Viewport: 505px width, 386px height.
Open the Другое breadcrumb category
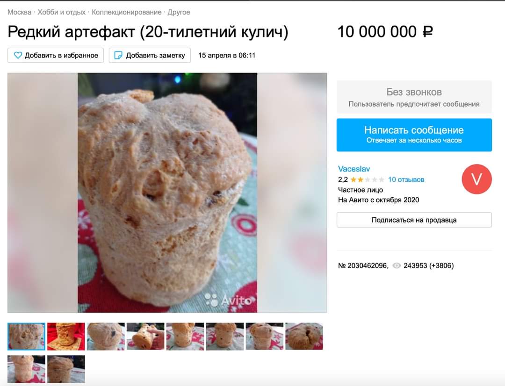179,12
